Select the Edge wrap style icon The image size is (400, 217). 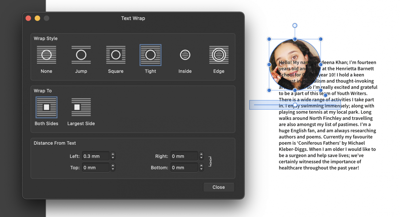pos(219,55)
